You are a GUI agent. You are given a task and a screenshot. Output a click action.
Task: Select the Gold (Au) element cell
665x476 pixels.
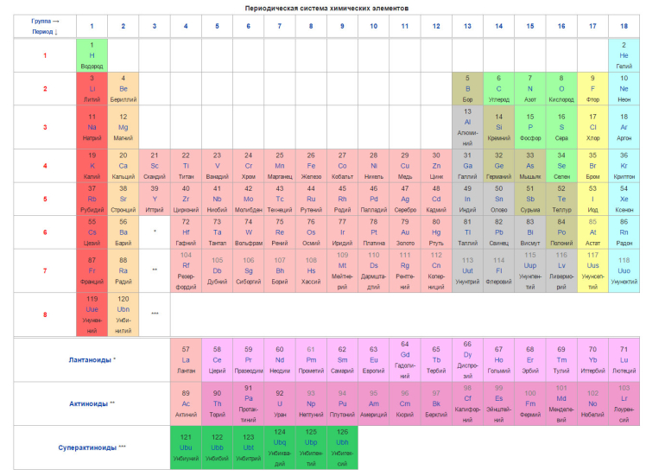[405, 232]
